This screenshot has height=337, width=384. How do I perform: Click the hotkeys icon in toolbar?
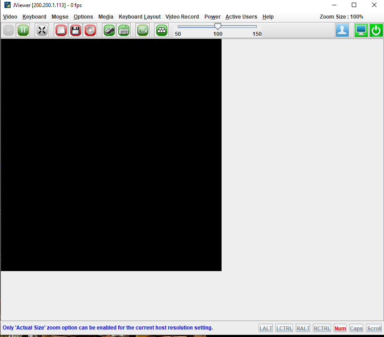162,30
